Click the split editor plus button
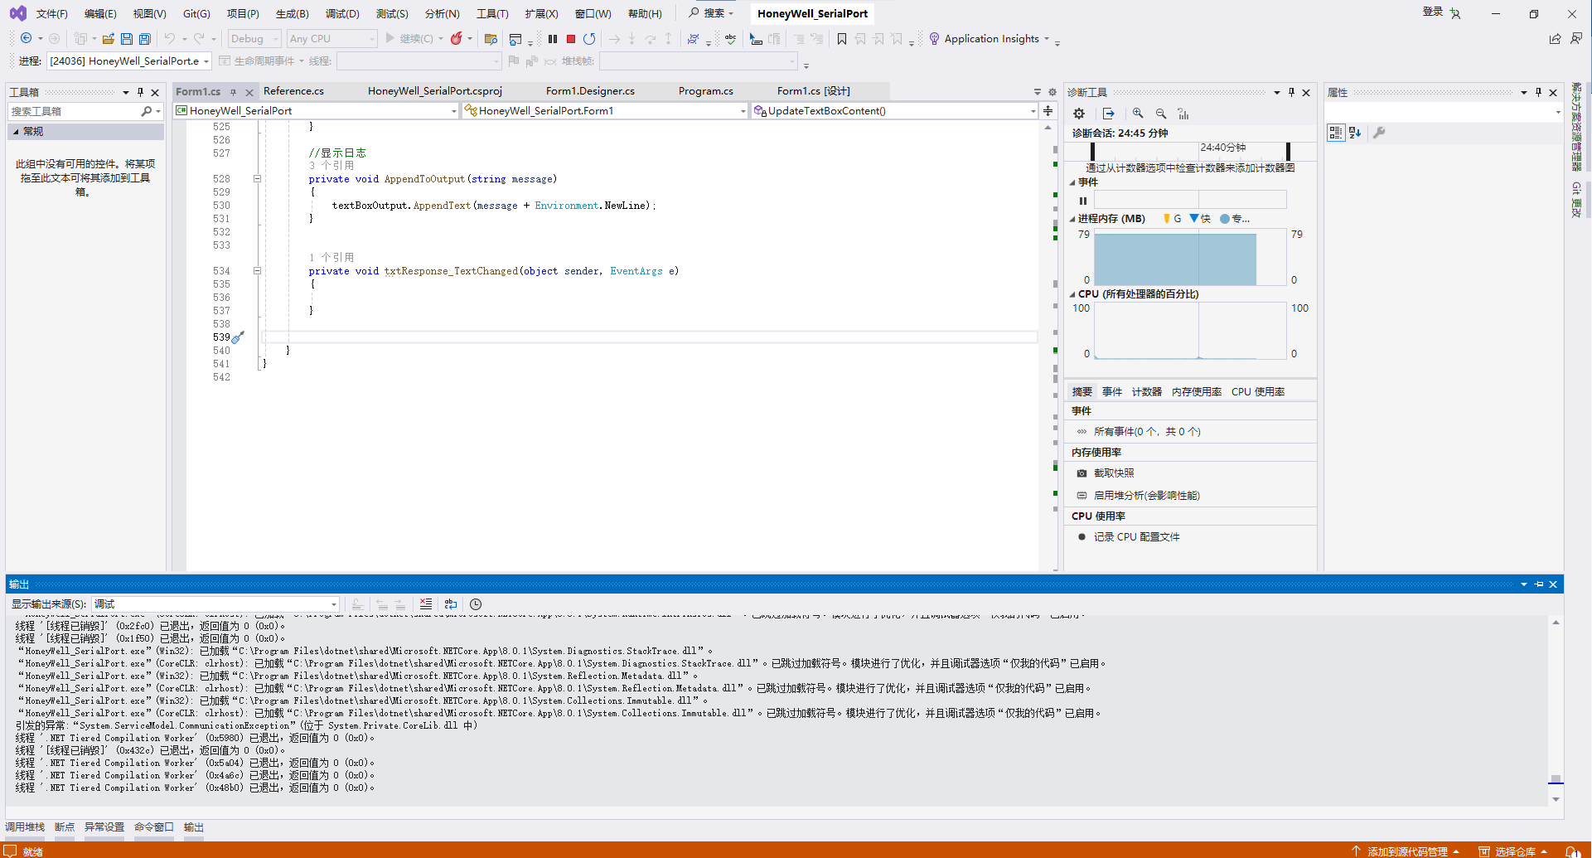 [1048, 110]
